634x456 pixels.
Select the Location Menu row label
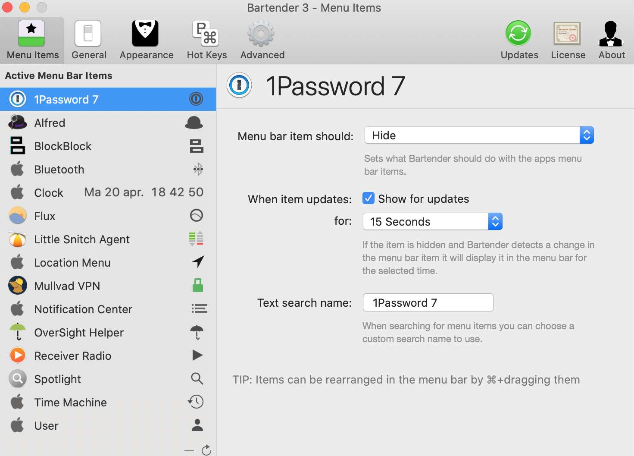tap(72, 262)
